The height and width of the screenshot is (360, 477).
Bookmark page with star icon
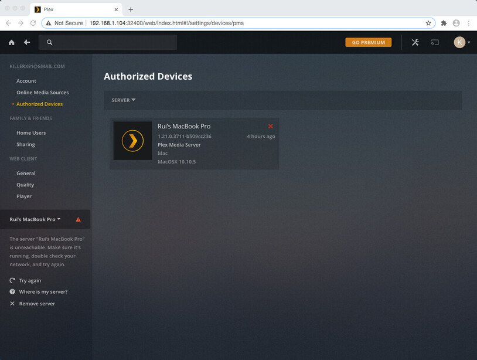pyautogui.click(x=428, y=23)
